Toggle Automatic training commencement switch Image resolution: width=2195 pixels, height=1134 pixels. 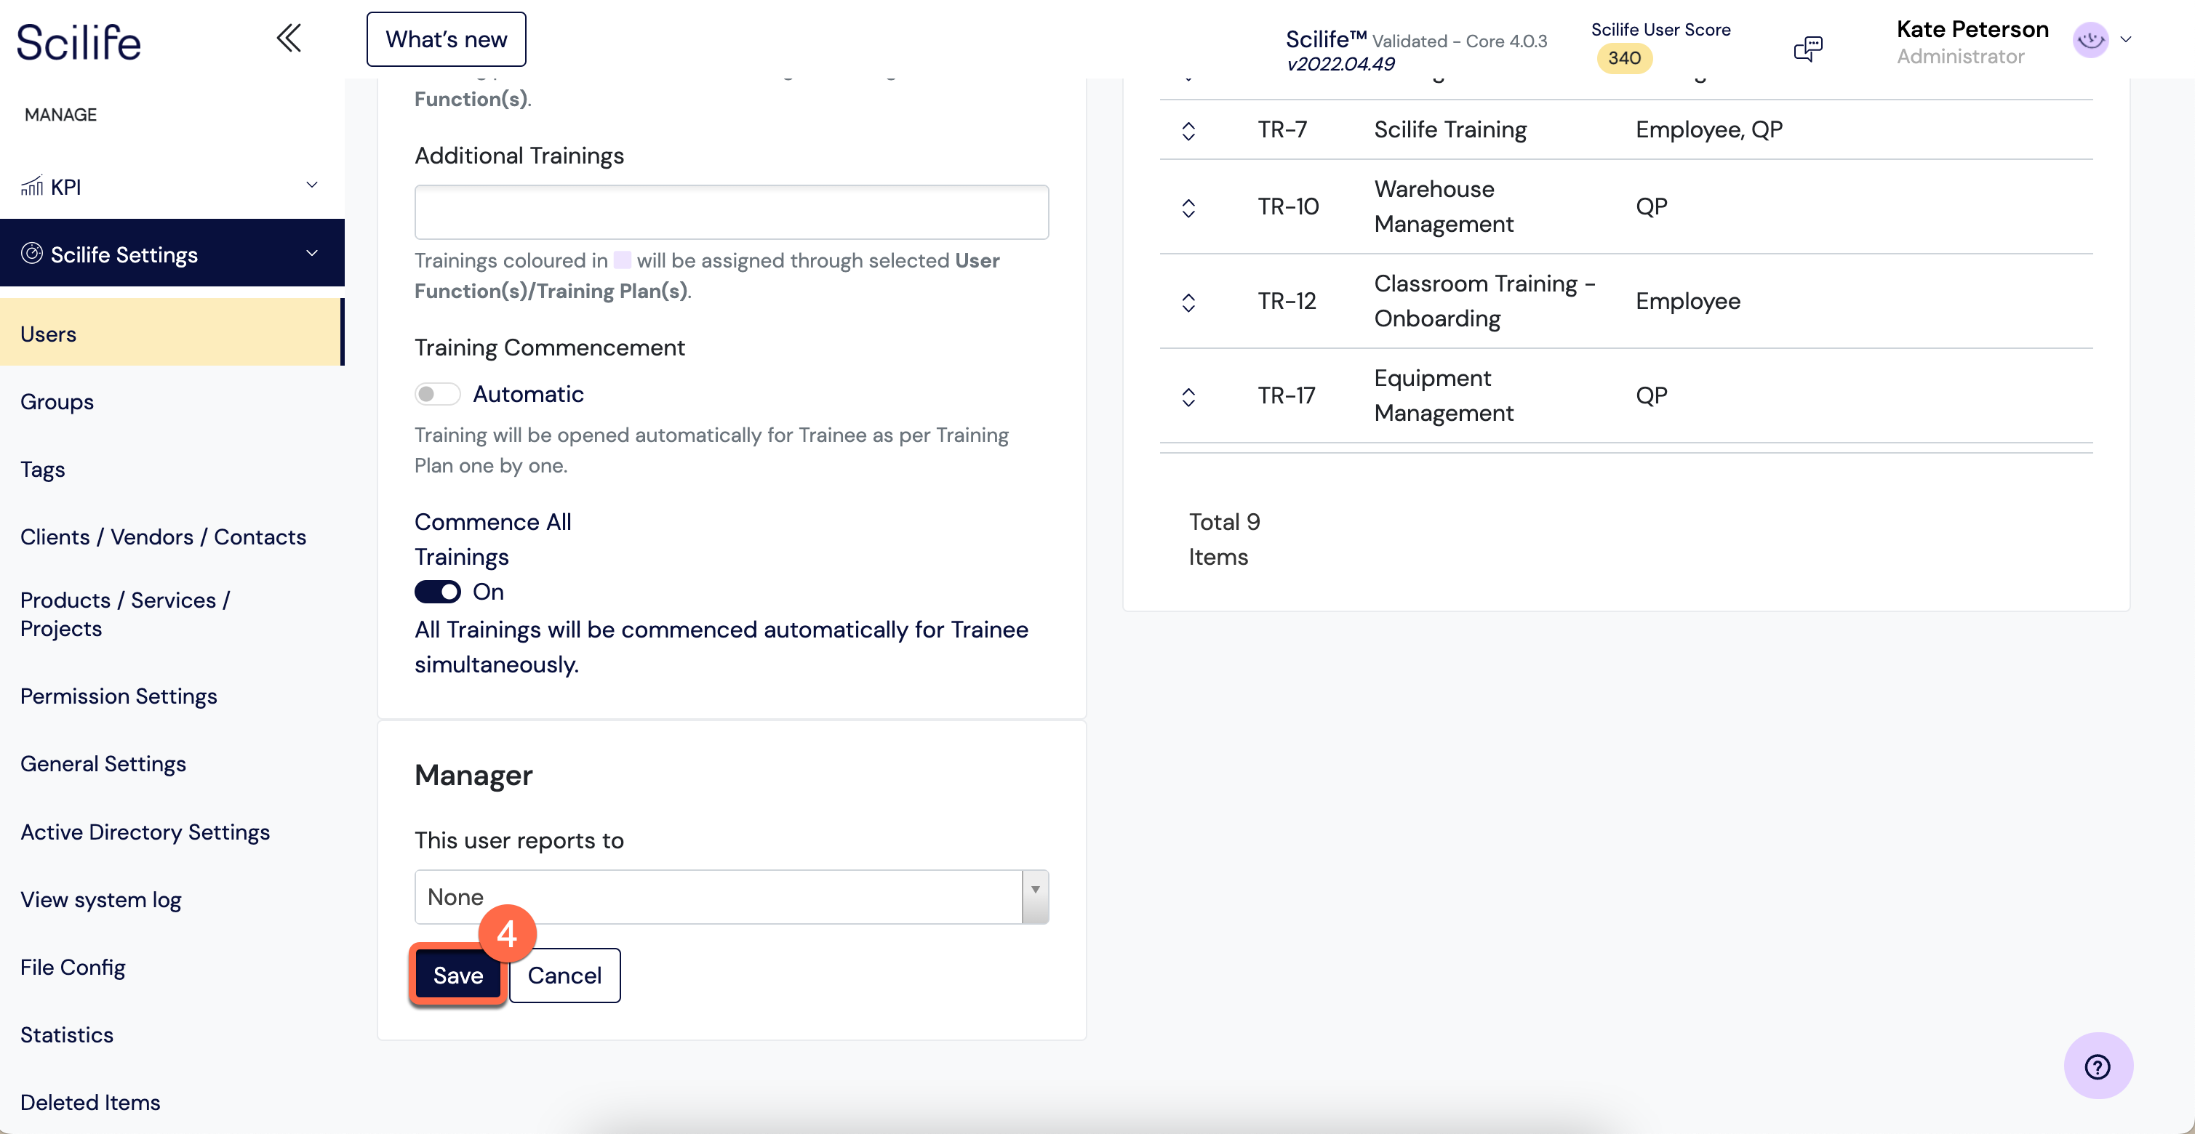(437, 393)
